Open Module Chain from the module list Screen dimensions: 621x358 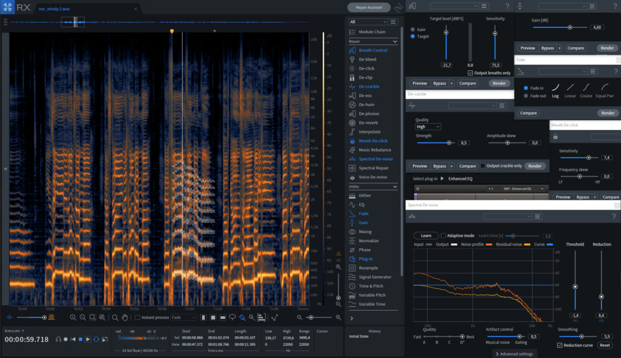point(372,32)
